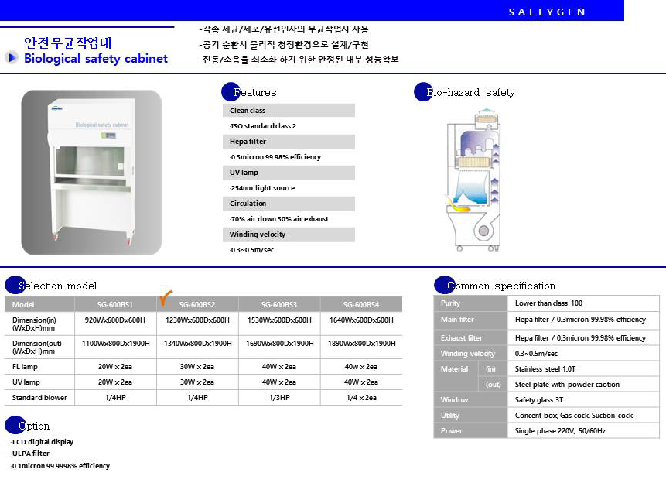
Task: Click the "Standard blower" row label
Action: tap(39, 398)
